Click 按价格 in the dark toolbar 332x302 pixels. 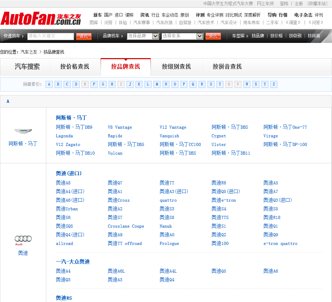[277, 36]
